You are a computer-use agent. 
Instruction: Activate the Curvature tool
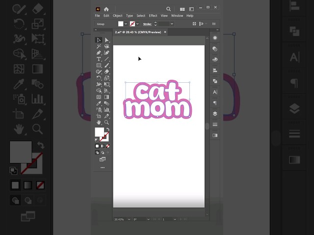point(106,53)
